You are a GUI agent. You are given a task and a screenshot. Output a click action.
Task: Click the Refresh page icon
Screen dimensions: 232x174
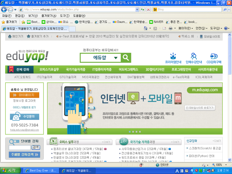(142, 10)
